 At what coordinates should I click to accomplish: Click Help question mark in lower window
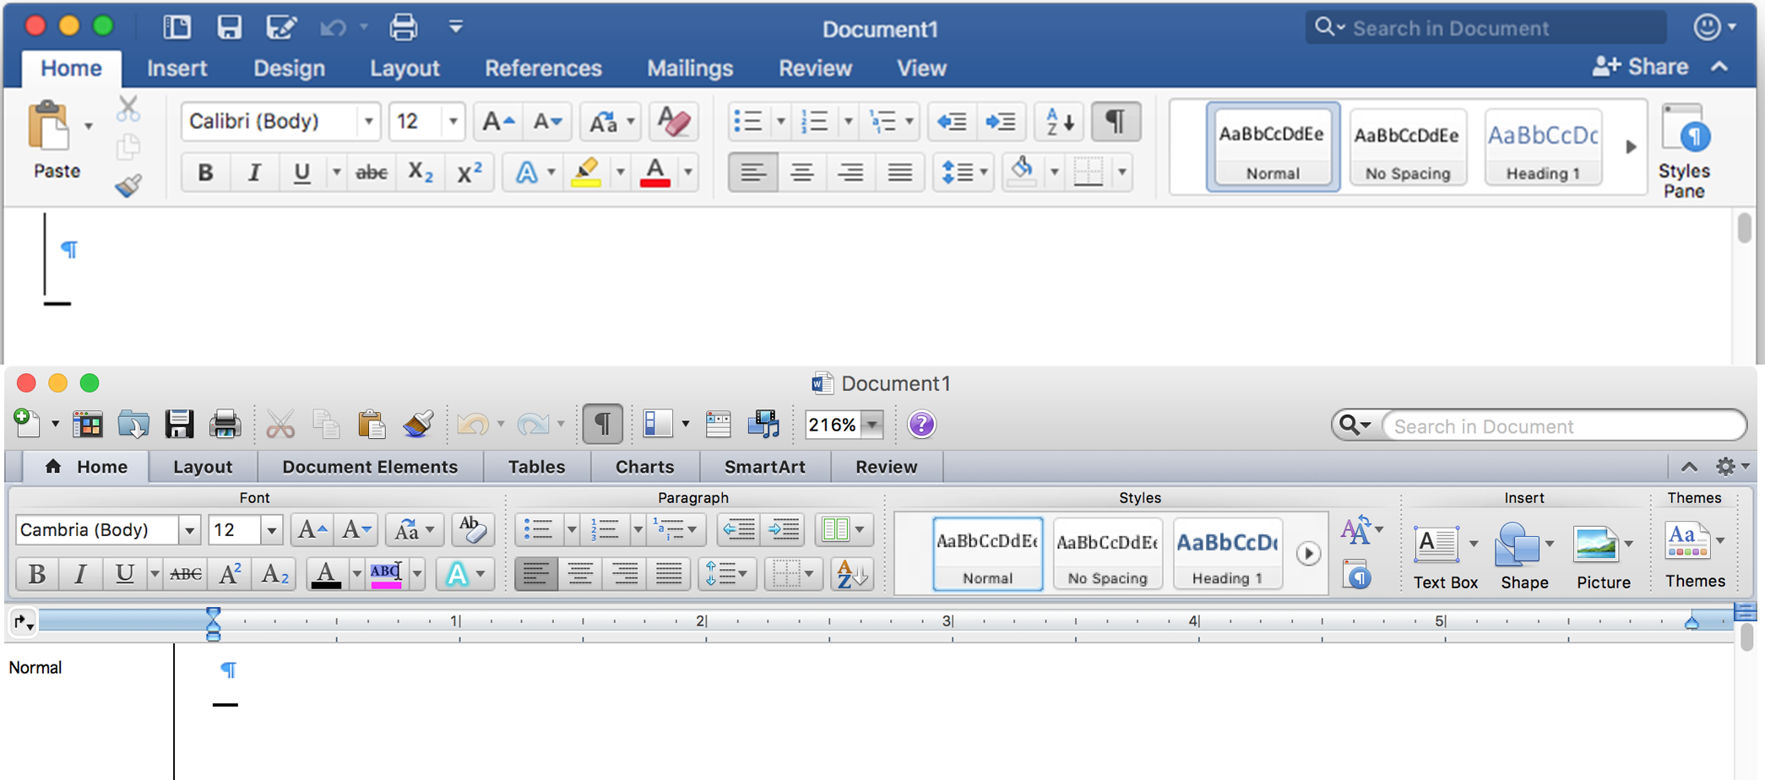pyautogui.click(x=921, y=424)
